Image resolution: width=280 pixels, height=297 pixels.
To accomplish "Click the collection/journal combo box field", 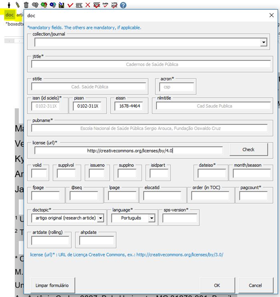I will click(x=151, y=42).
